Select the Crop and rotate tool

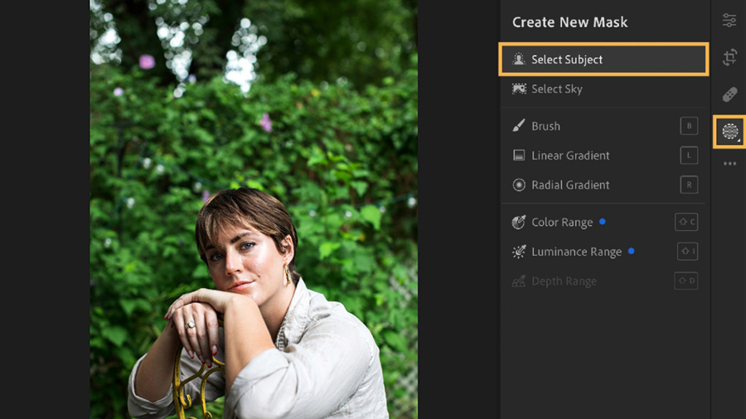tap(729, 57)
